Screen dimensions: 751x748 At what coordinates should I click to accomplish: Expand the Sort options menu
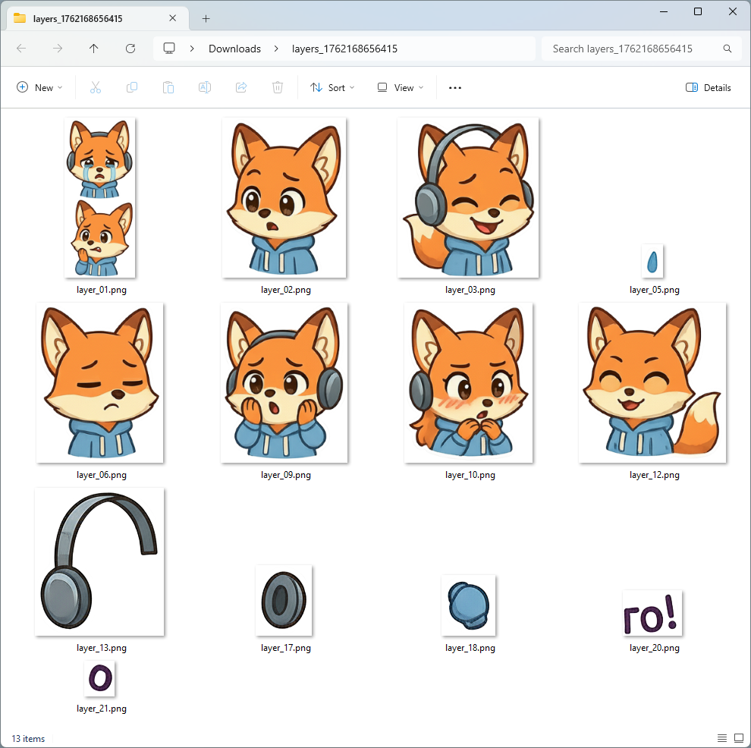click(332, 87)
